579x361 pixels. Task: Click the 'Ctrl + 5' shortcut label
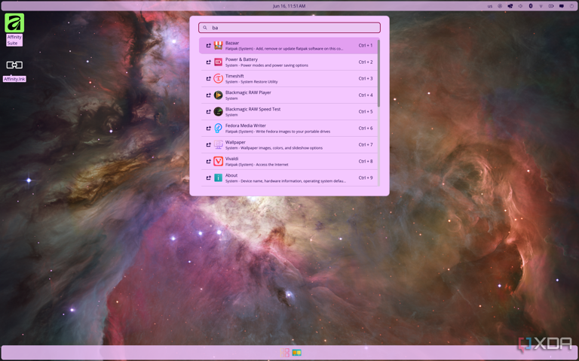pyautogui.click(x=366, y=111)
